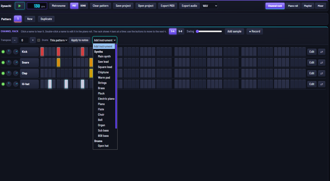Swap the Snare channel instrument icon

pos(322,63)
